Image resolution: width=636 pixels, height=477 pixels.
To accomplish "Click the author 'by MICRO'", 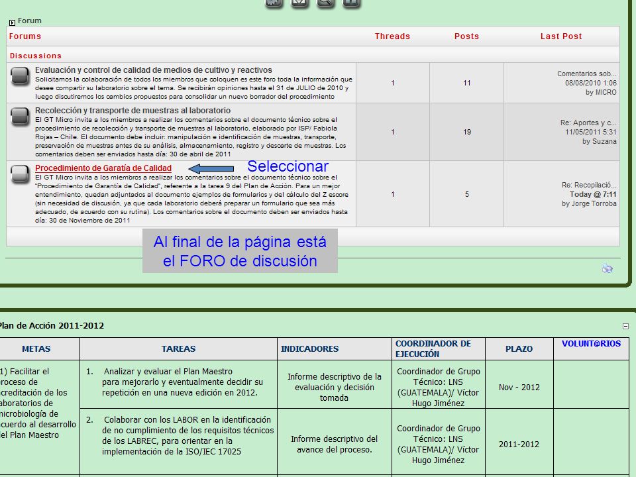I will [601, 93].
